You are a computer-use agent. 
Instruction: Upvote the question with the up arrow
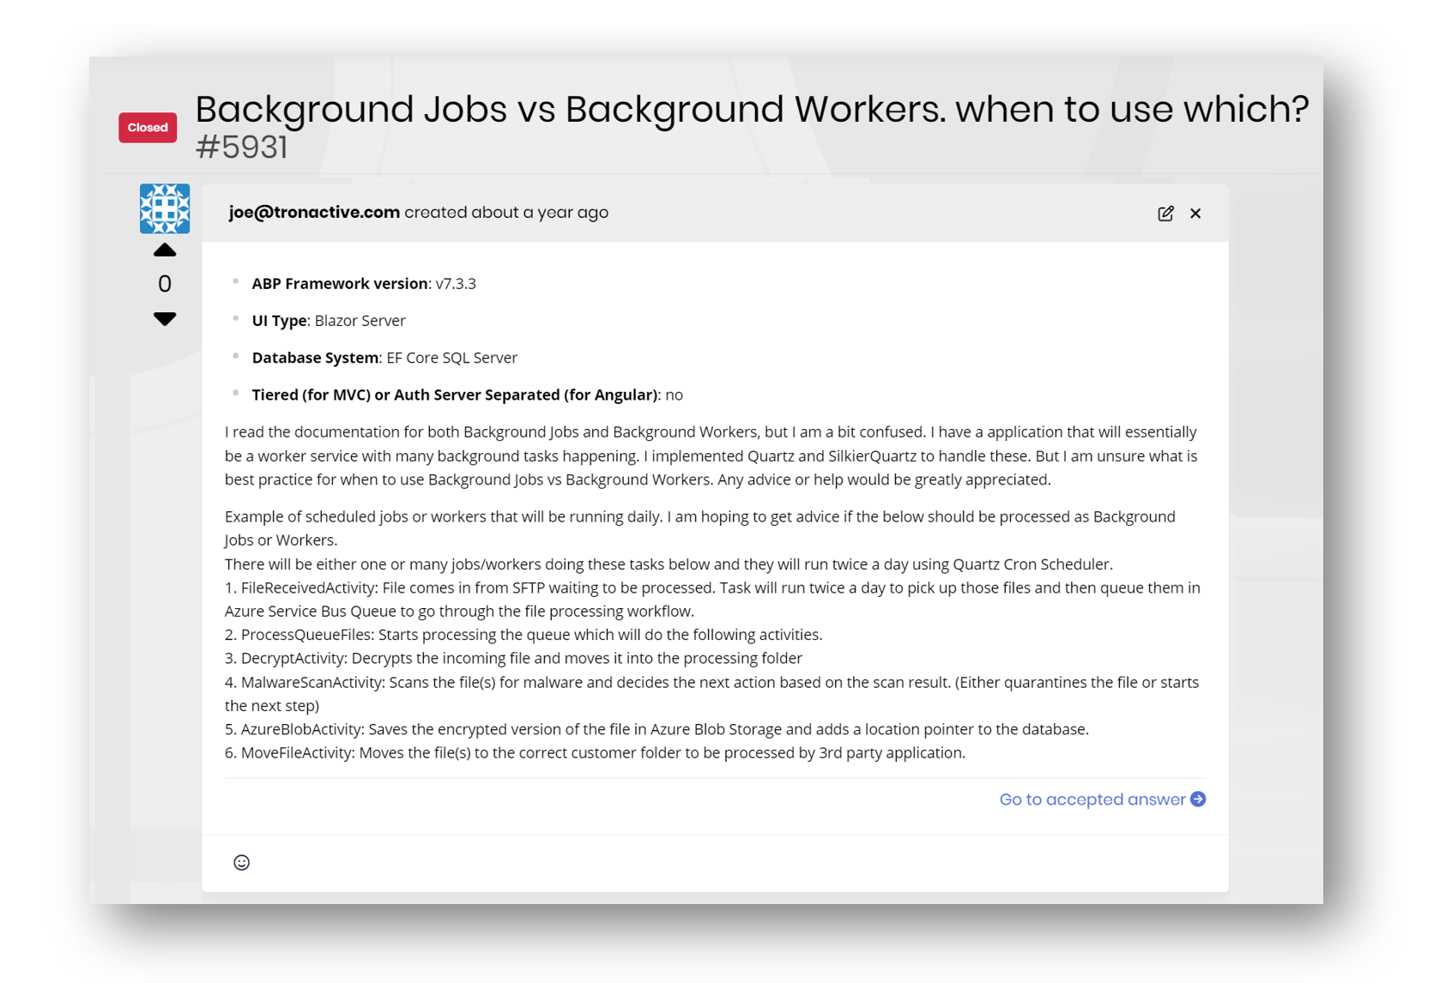click(x=165, y=250)
